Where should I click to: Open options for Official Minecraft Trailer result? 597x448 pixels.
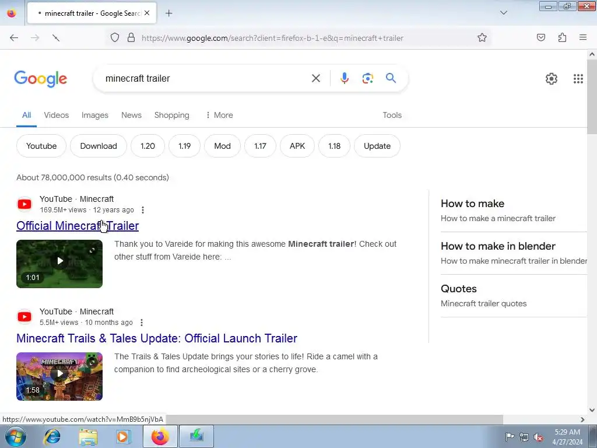click(143, 210)
